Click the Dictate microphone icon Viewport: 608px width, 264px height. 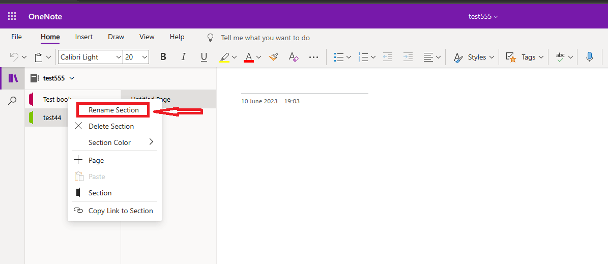[589, 57]
